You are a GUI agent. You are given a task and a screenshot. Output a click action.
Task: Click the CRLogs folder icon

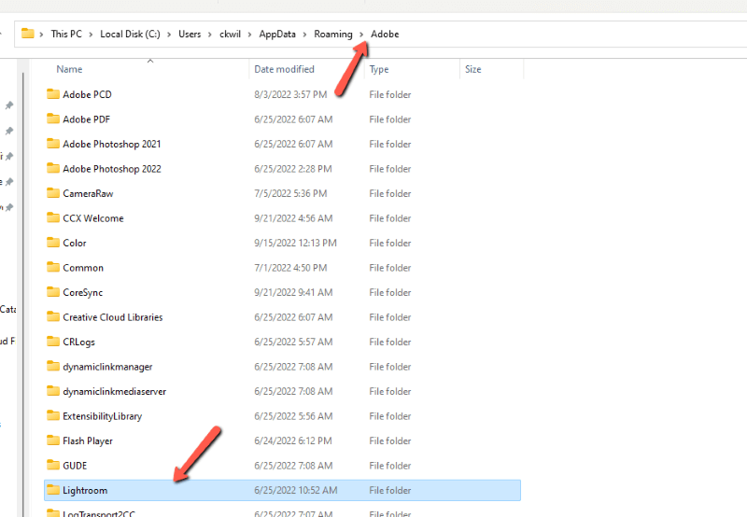pyautogui.click(x=53, y=342)
